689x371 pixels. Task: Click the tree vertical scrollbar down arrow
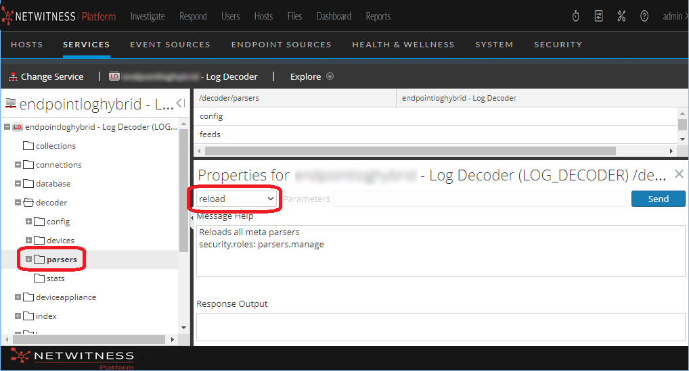[183, 328]
